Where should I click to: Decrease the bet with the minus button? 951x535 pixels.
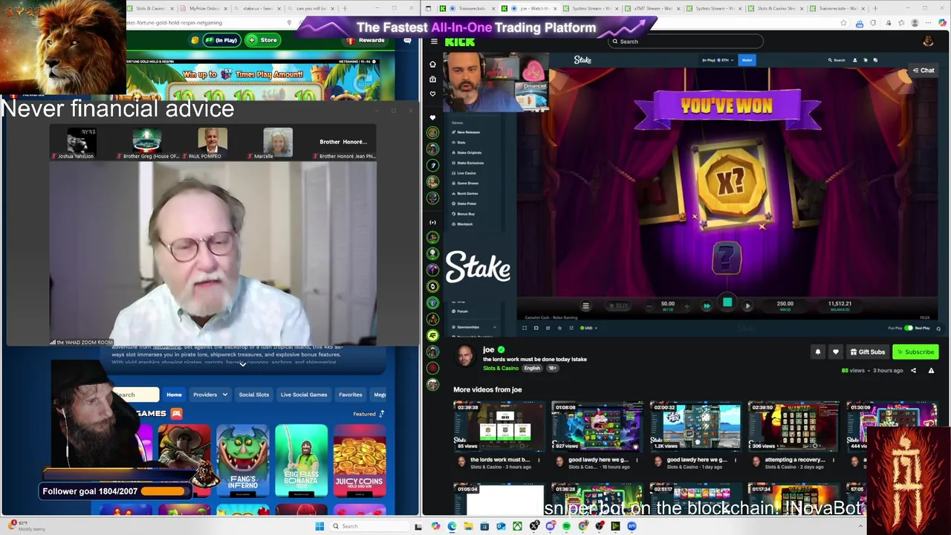pos(649,305)
